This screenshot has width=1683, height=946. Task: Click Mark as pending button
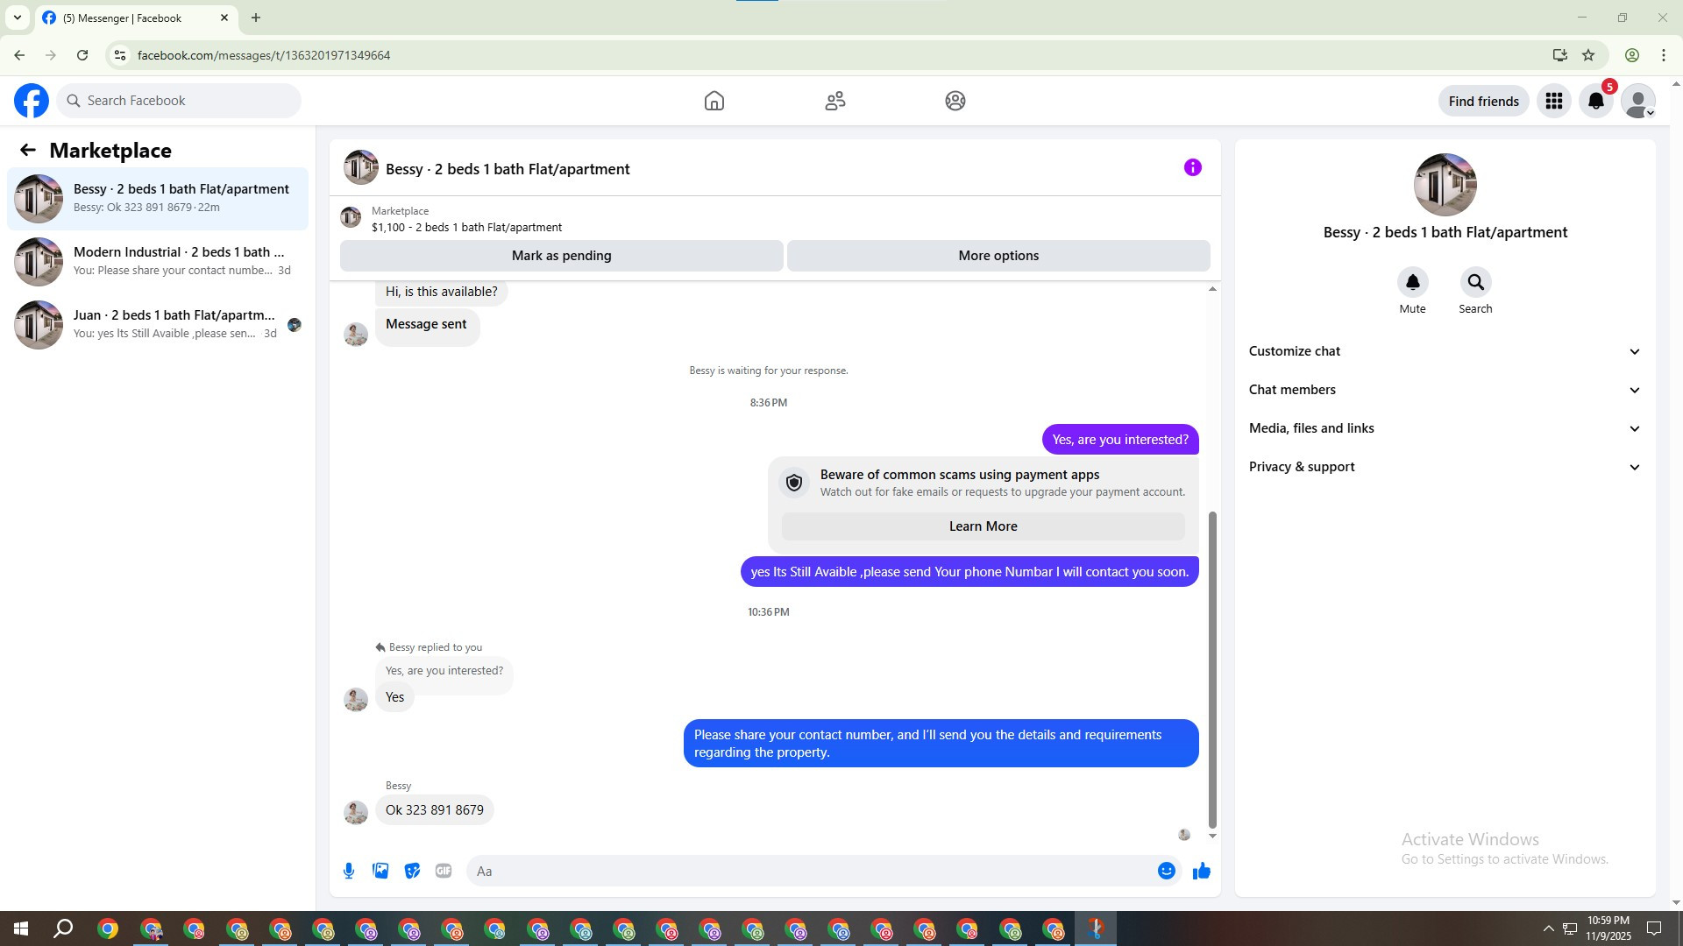562,256
